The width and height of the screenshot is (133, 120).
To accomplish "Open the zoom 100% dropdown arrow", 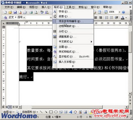I will [x=119, y=12].
